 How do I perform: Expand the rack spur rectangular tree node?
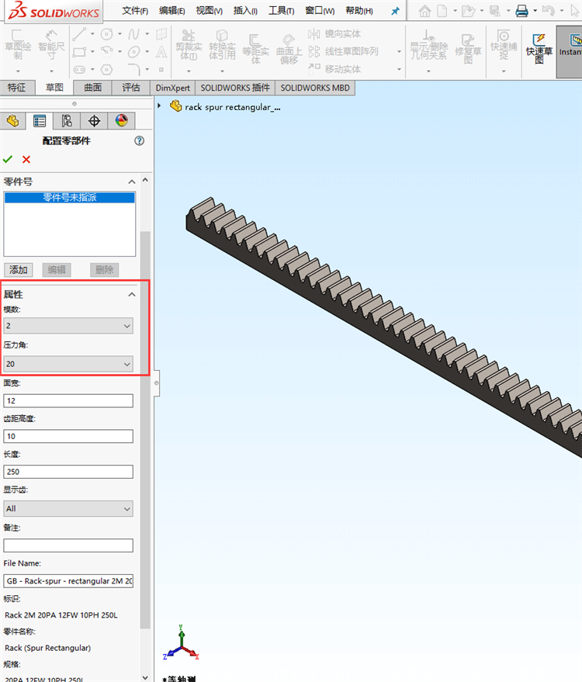tap(159, 106)
